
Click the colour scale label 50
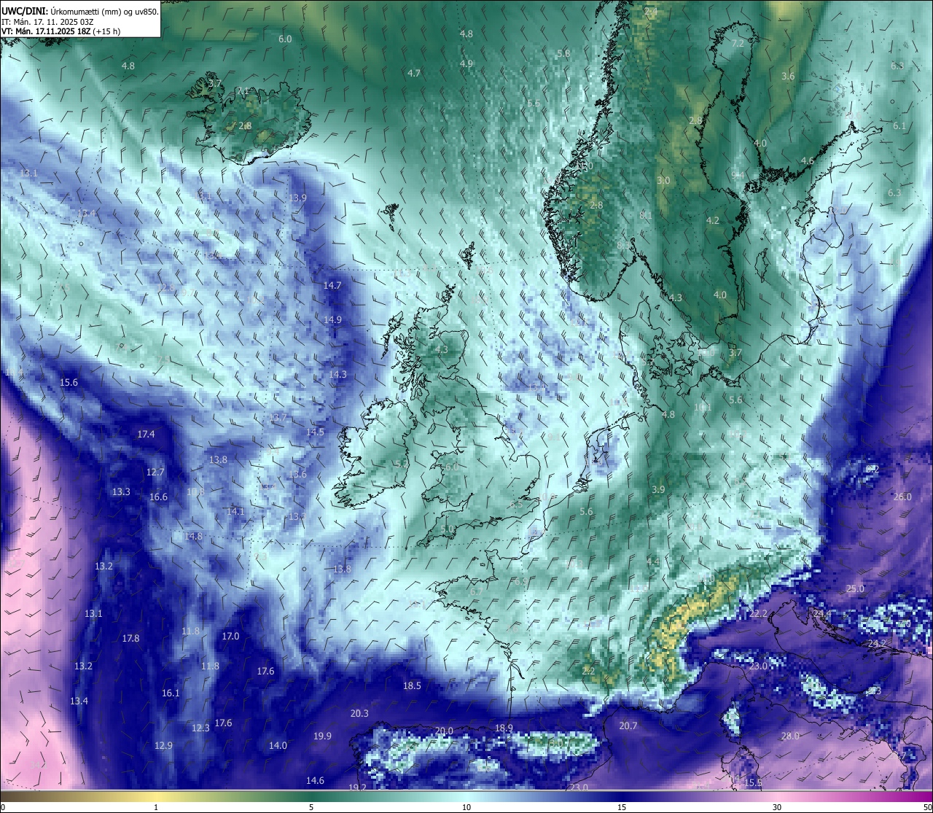click(927, 806)
